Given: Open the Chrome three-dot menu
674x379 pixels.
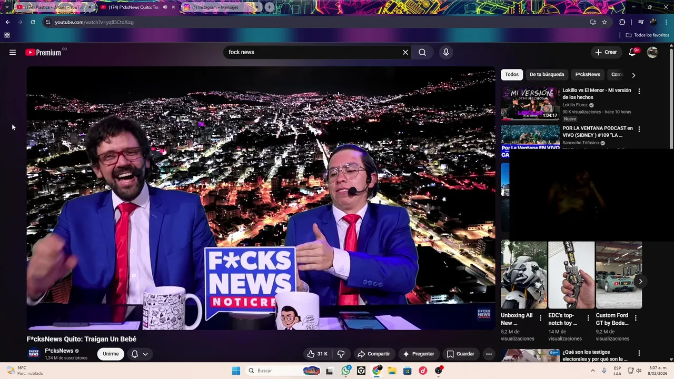Looking at the screenshot, I should coord(667,22).
